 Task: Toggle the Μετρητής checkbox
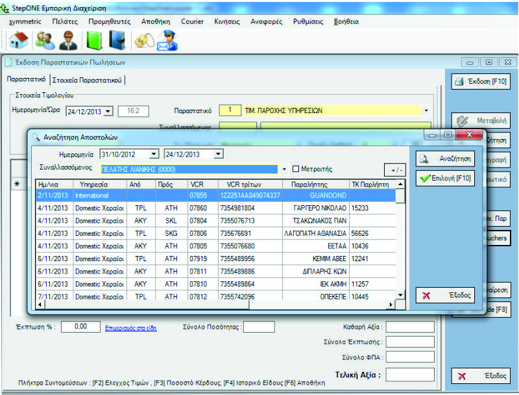click(296, 169)
